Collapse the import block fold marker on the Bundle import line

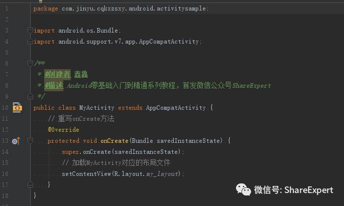pos(30,30)
